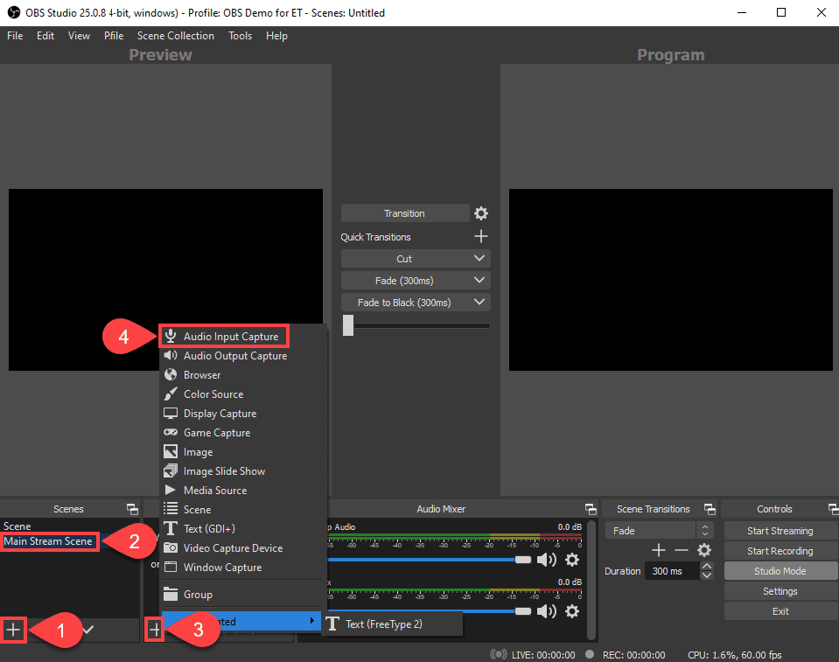This screenshot has height=662, width=839.
Task: Click the Start Streaming button
Action: pos(780,530)
